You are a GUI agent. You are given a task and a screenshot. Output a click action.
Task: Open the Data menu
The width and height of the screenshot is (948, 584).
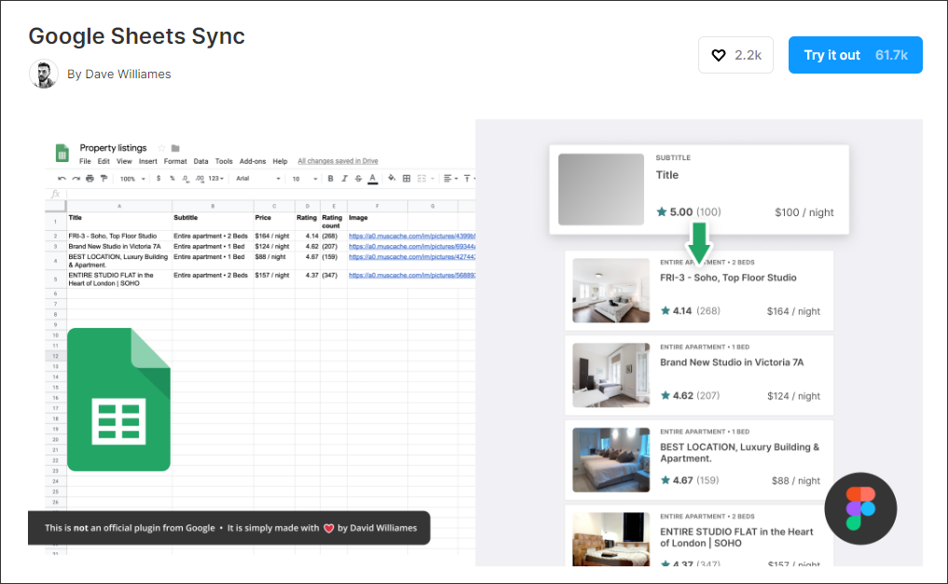(x=200, y=161)
